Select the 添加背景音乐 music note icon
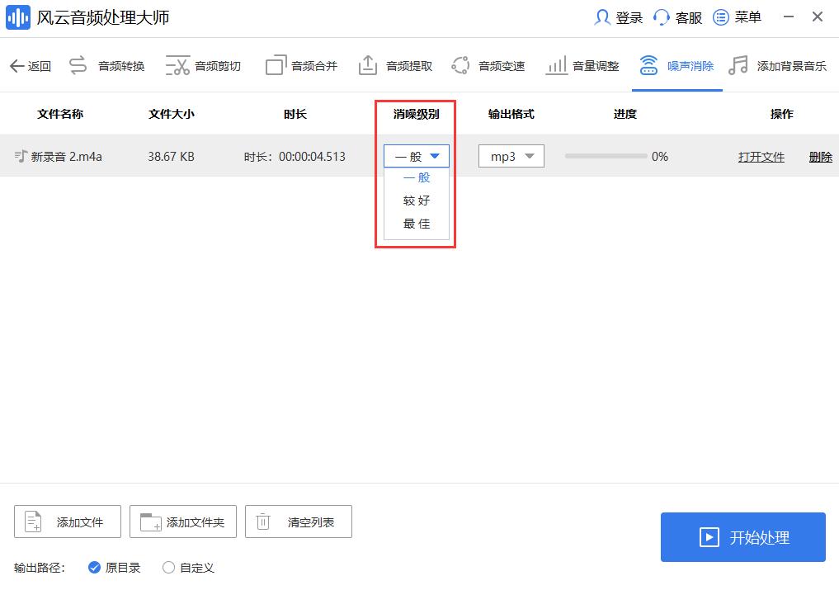This screenshot has height=590, width=839. (x=738, y=65)
